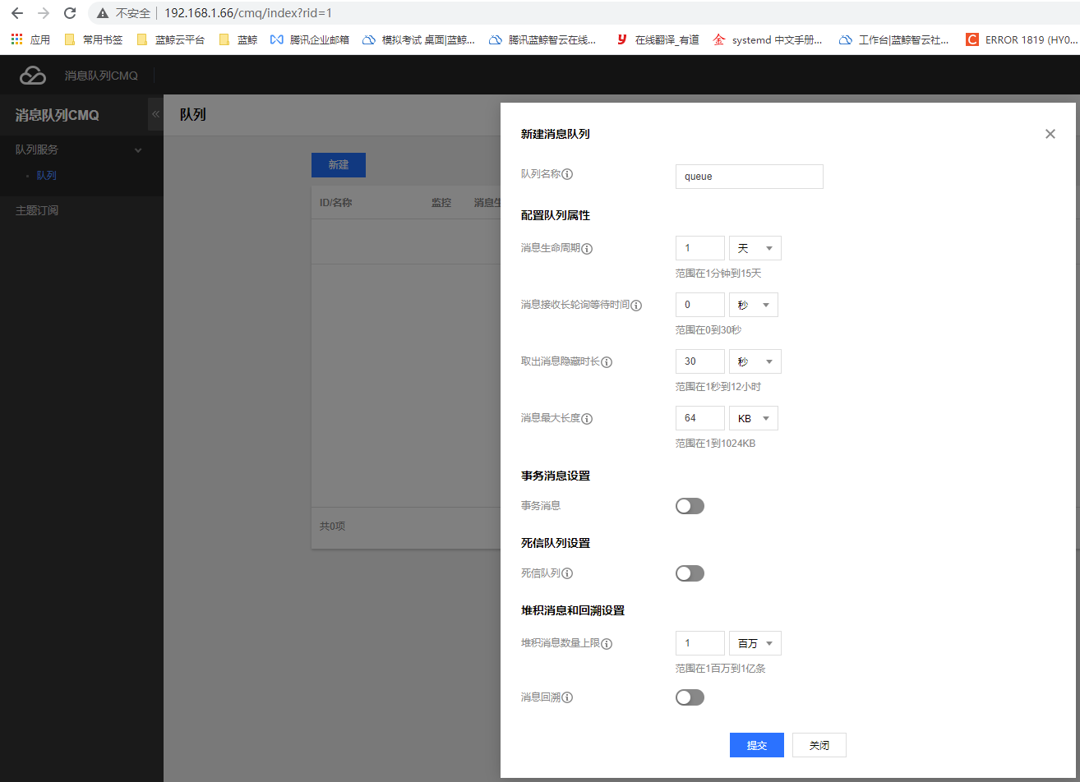Click info icon next to 取出消息隐藏时长
Screen dimensions: 1080x782
607,361
